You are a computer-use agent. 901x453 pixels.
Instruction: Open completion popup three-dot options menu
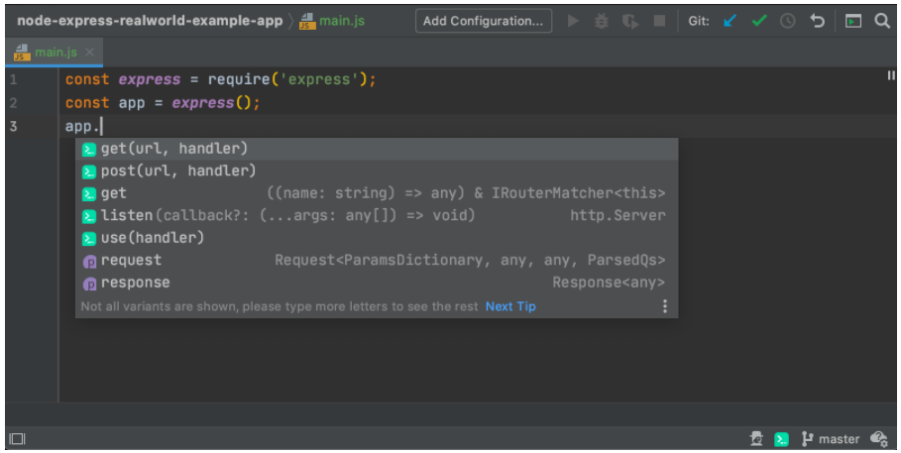(x=665, y=306)
